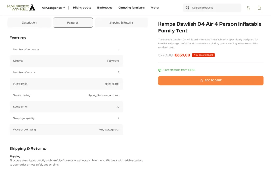
Task: Click the Features heading
Action: (18, 38)
